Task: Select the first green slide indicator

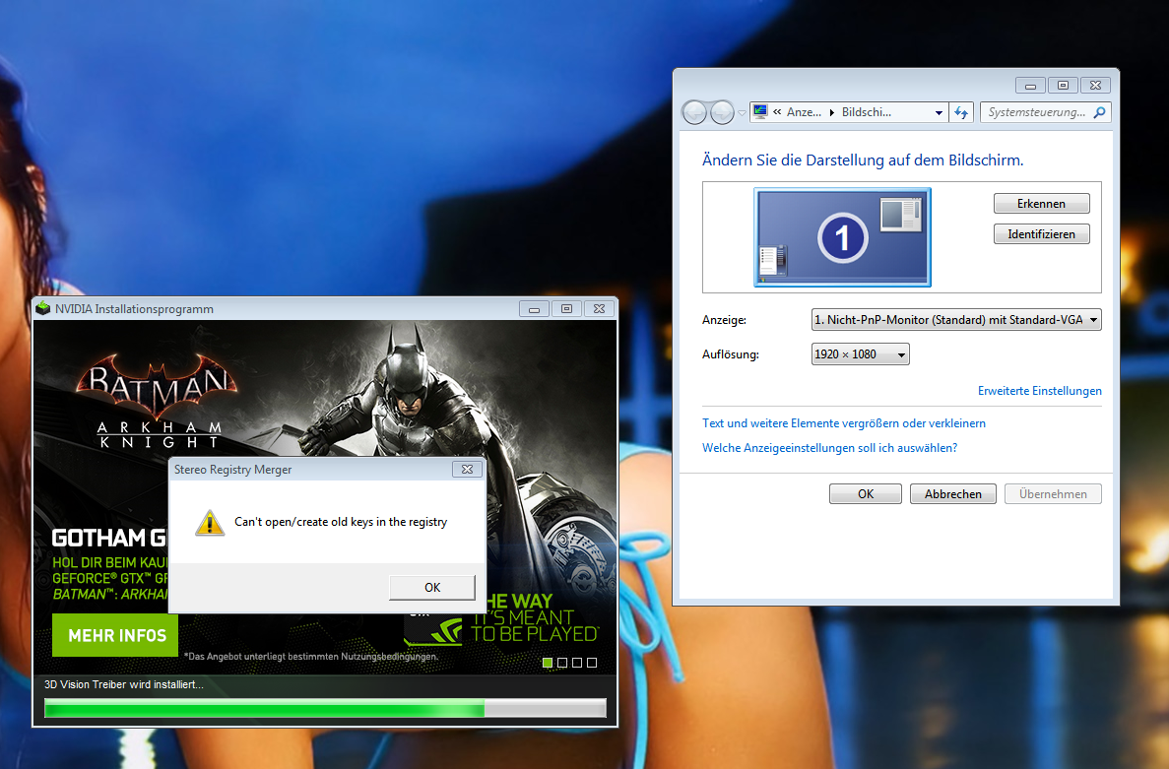Action: pyautogui.click(x=548, y=663)
